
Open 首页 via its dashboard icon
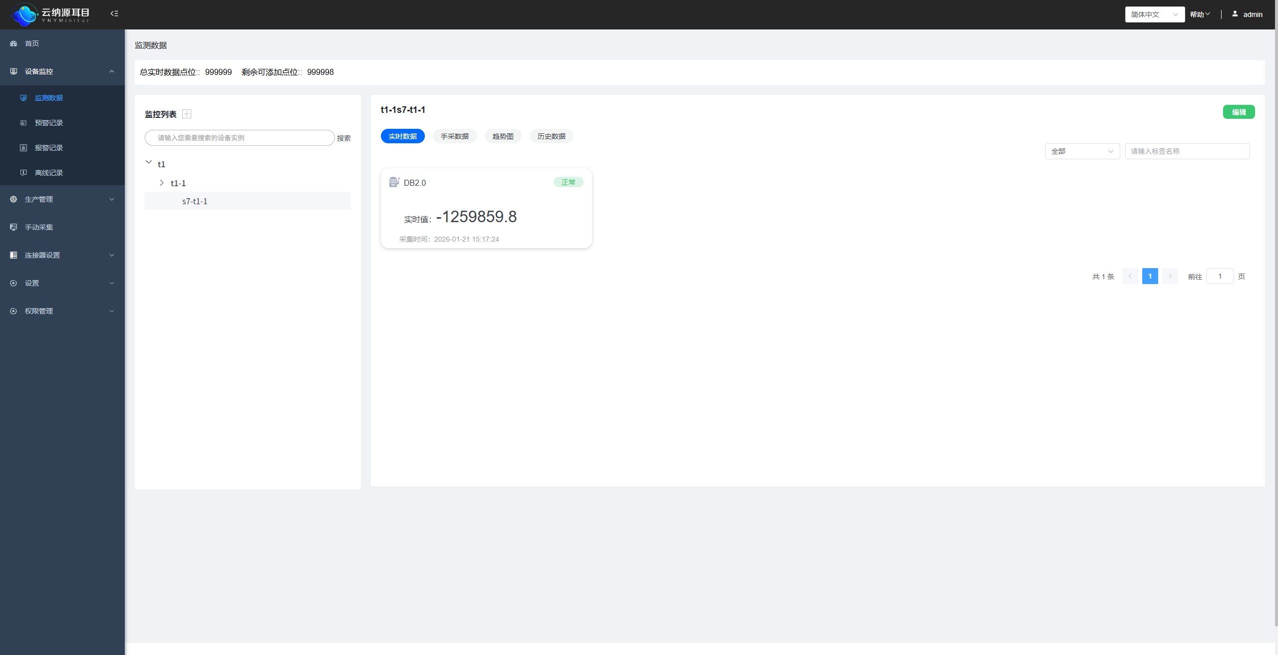click(13, 43)
